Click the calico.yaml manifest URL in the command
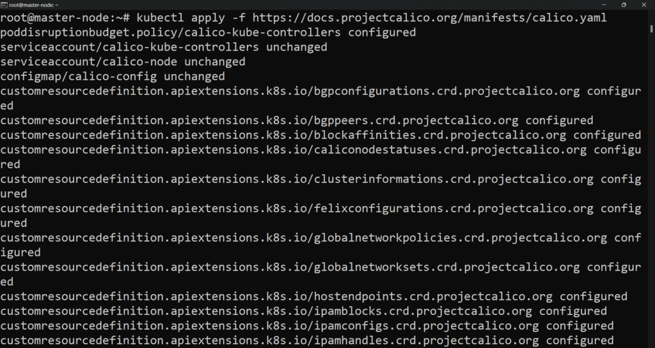The width and height of the screenshot is (655, 348). point(430,17)
